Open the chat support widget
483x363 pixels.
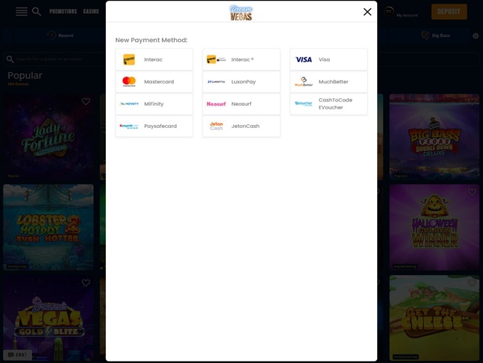[x=17, y=354]
